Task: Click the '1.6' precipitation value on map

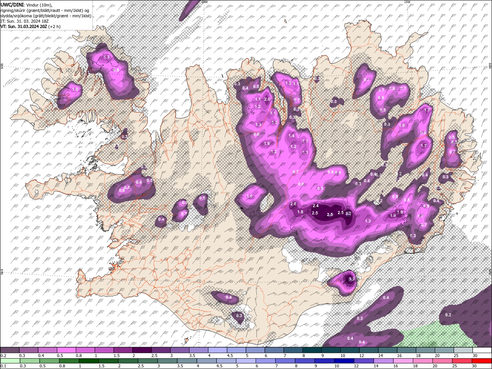Action: click(267, 143)
